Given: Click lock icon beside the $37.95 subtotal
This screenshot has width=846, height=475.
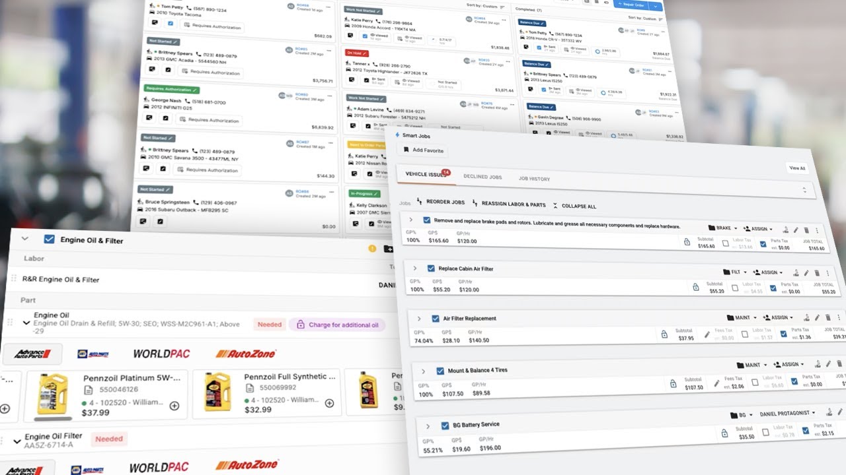Looking at the screenshot, I should [664, 334].
